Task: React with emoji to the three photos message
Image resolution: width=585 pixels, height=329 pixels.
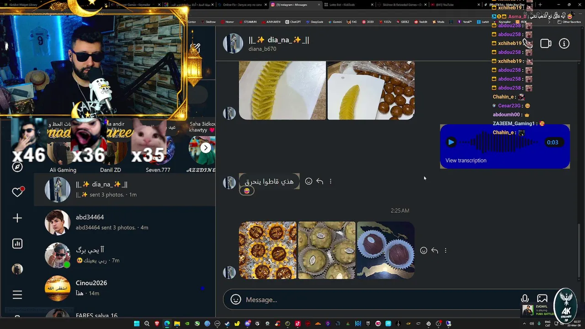Action: pos(424,250)
